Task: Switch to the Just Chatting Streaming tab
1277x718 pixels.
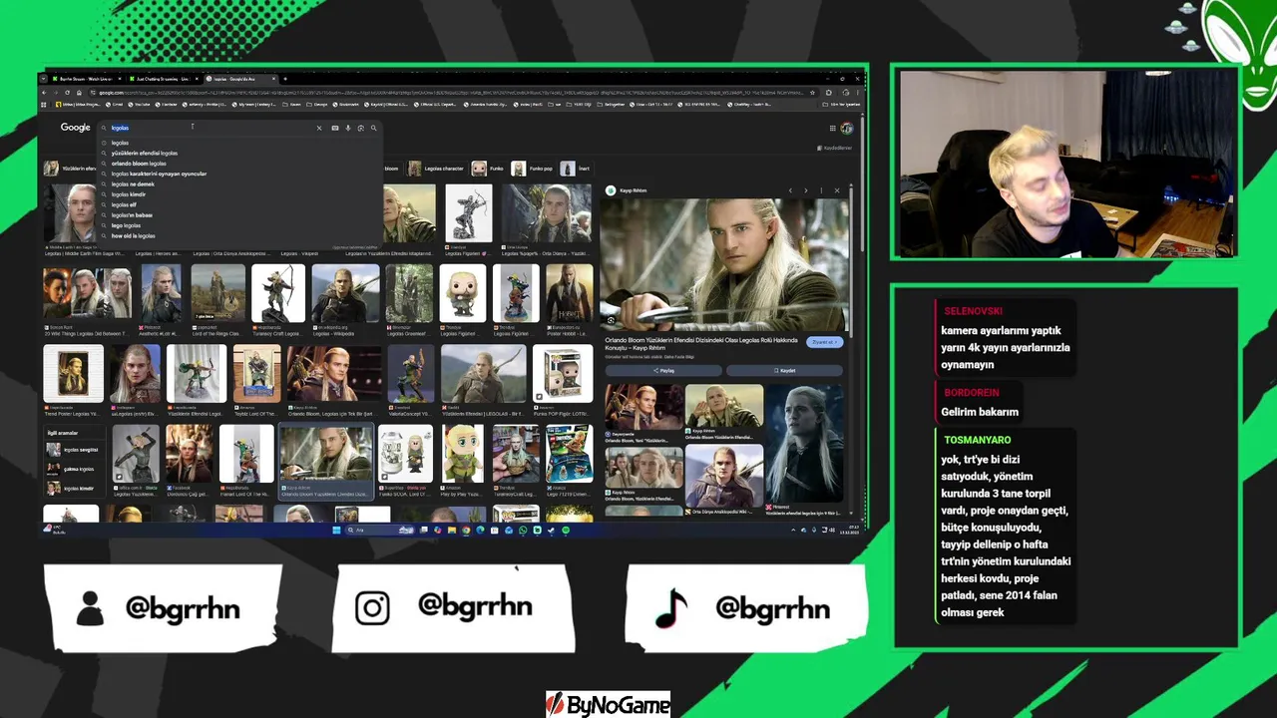Action: 162,79
